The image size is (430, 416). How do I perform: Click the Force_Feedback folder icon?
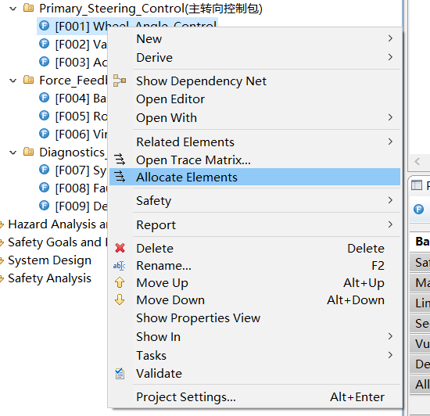[28, 80]
